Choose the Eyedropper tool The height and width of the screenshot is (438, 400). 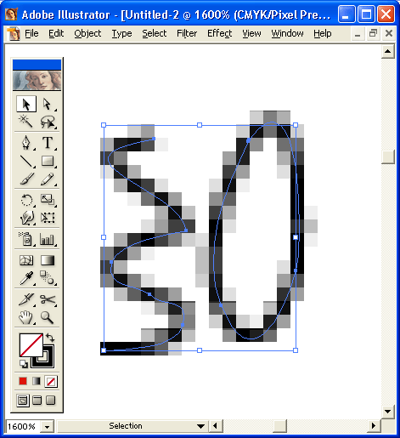[x=26, y=278]
